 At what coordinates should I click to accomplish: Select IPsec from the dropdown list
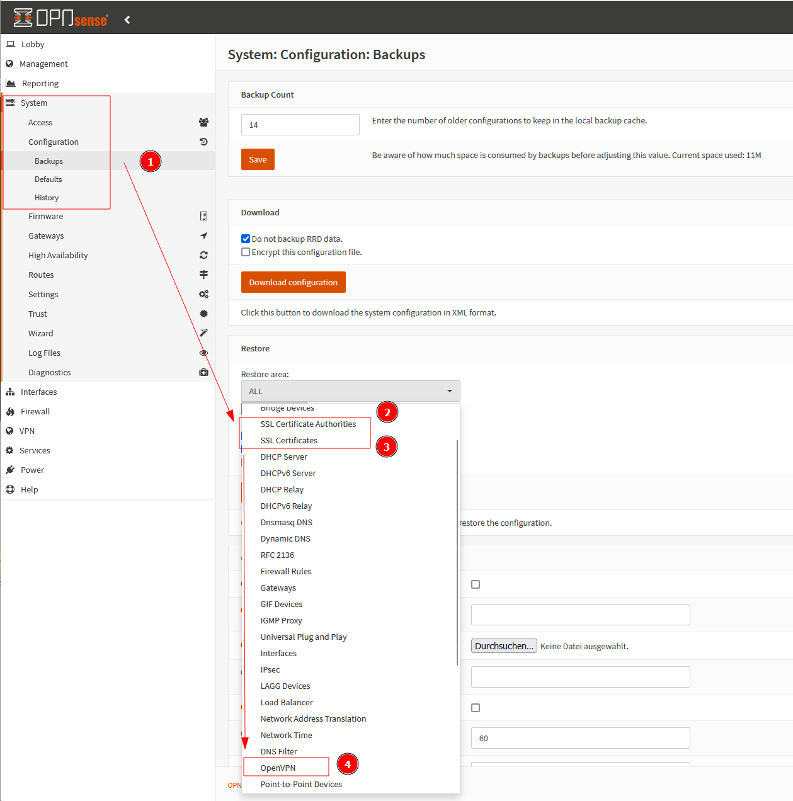pos(270,669)
